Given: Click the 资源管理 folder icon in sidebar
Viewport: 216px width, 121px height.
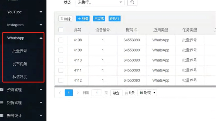Looking at the screenshot, I should (2, 90).
